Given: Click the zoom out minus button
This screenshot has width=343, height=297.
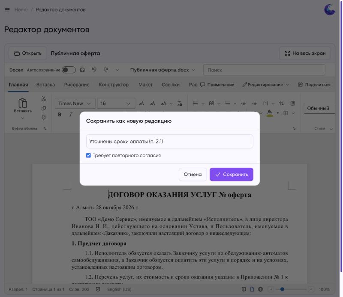Looking at the screenshot, I should click(271, 289).
